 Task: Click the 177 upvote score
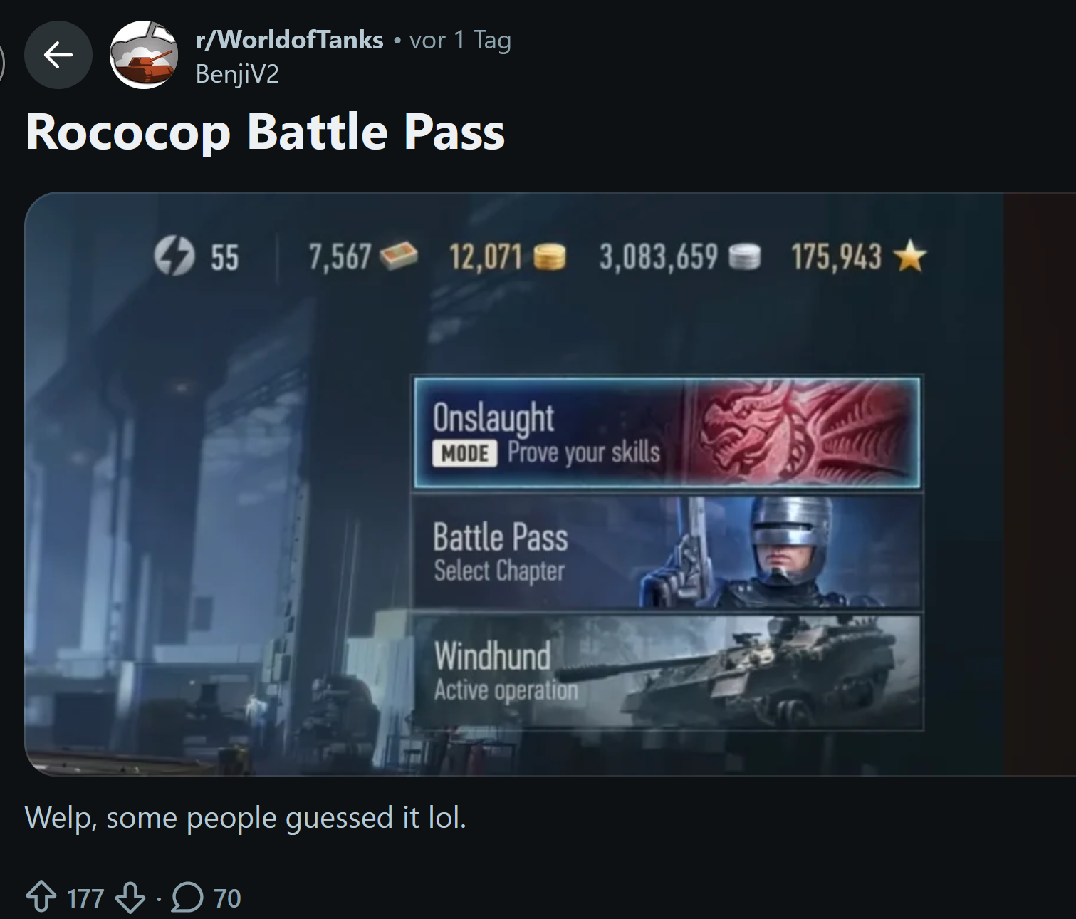pos(85,898)
